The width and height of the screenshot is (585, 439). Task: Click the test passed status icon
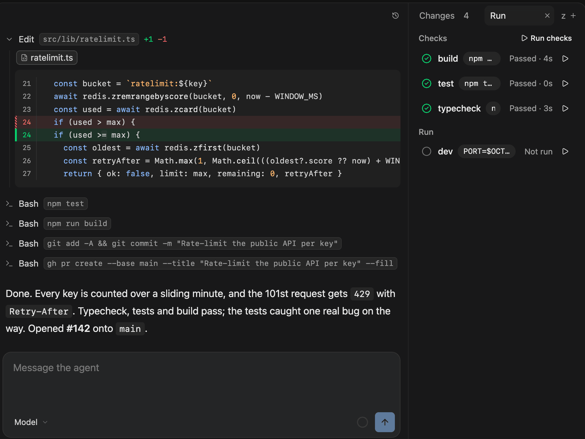427,83
